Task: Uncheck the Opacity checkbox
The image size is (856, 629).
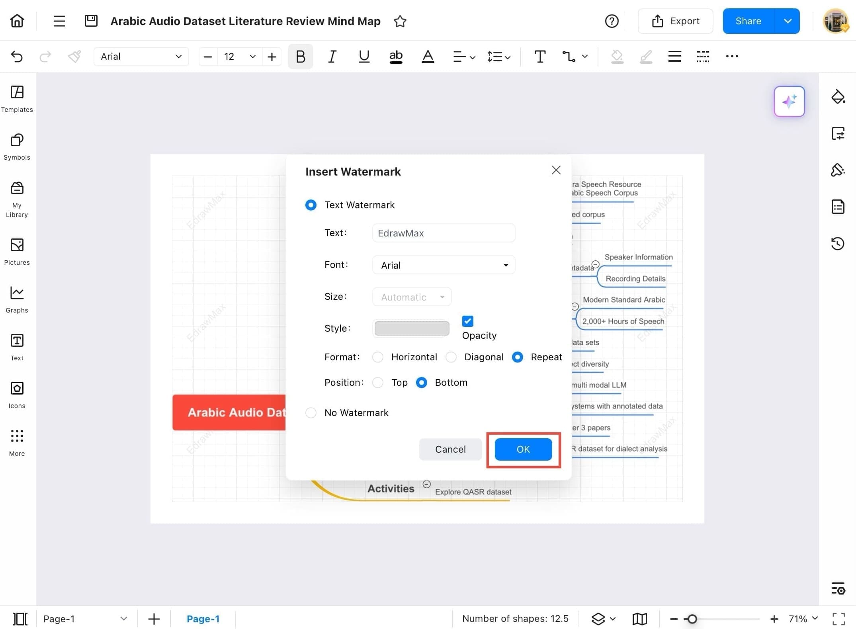Action: pos(467,321)
